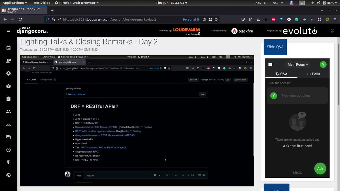
Task: Open the system status menu arrow
Action: tap(336, 3)
